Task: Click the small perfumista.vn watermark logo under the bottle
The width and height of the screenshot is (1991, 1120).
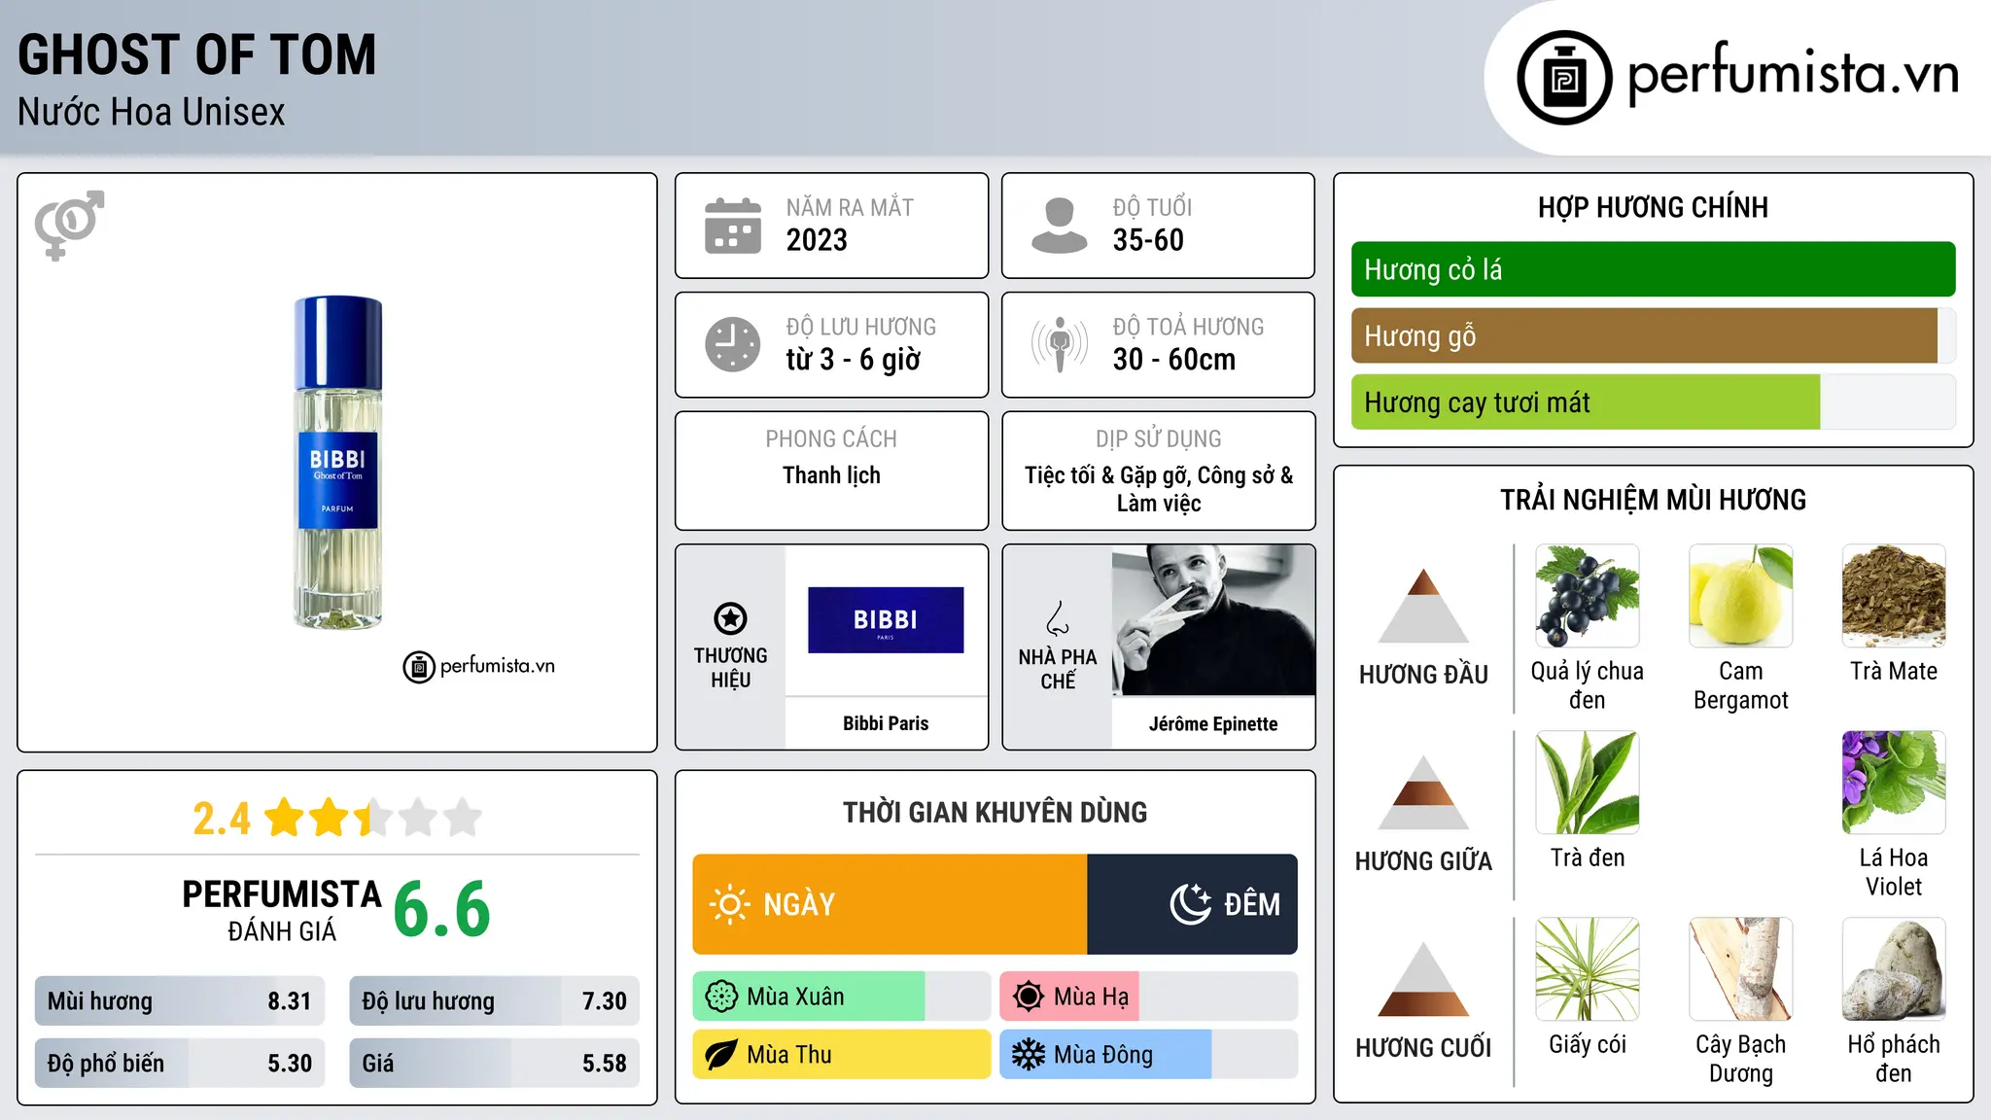Action: [478, 667]
